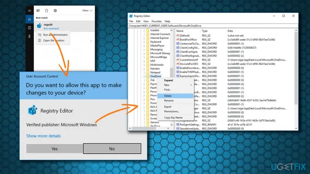Open the Help menu in Registry Editor
Screen dimensions: 310x174
click(x=167, y=21)
